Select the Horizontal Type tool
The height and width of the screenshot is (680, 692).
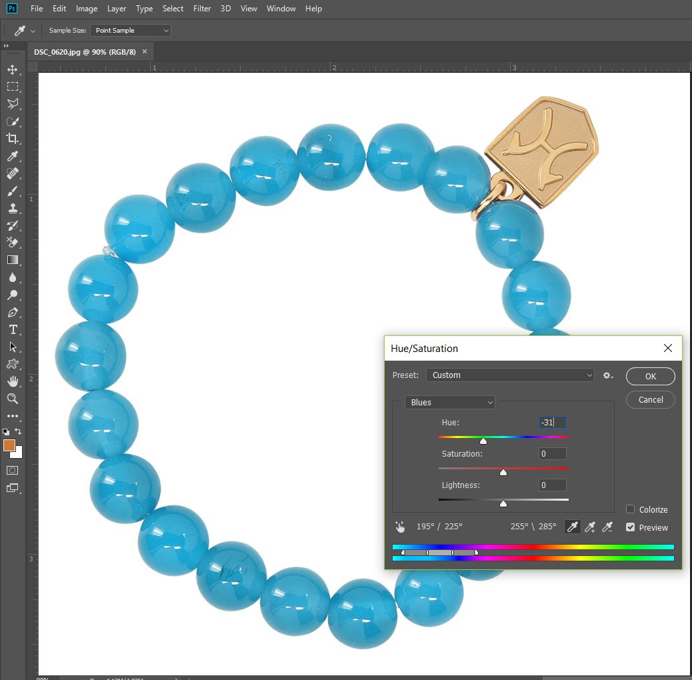13,329
